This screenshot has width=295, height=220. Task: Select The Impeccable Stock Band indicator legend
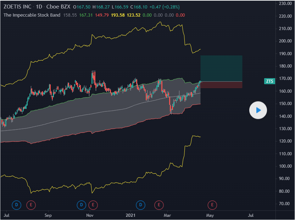32,15
